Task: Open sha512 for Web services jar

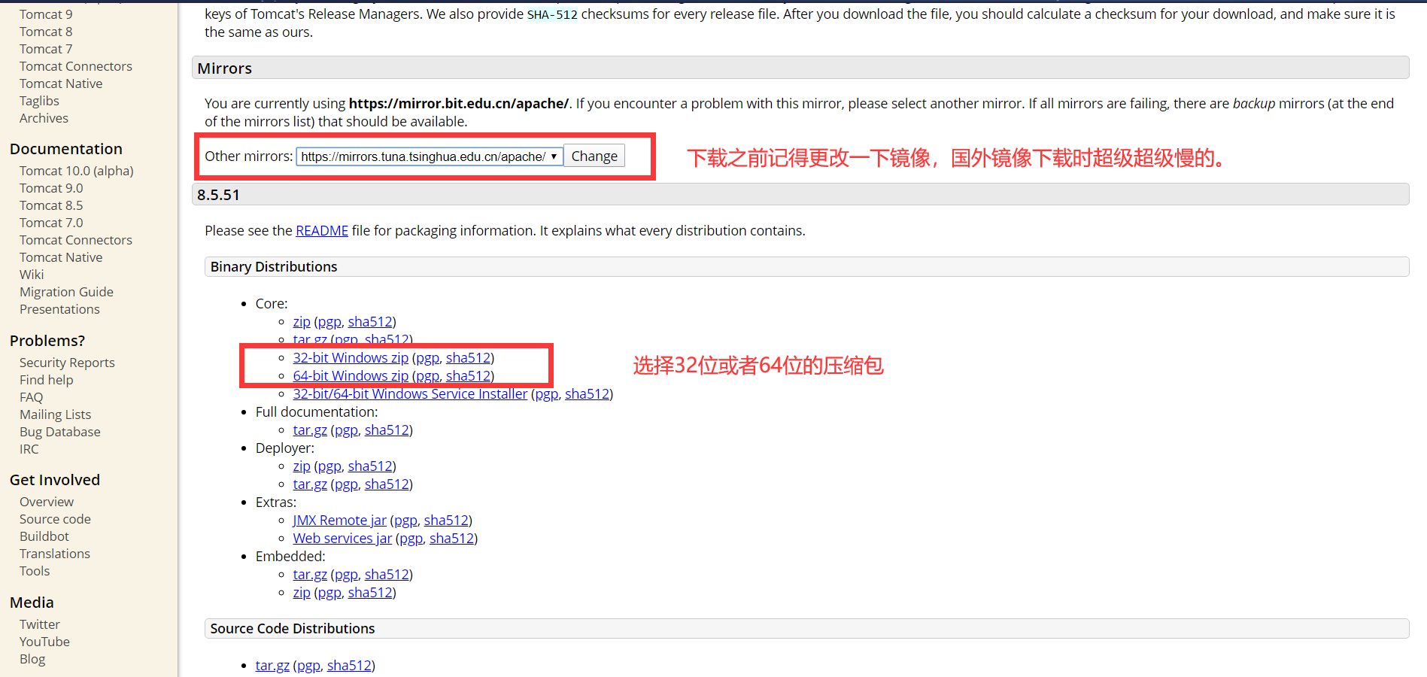Action: click(452, 539)
